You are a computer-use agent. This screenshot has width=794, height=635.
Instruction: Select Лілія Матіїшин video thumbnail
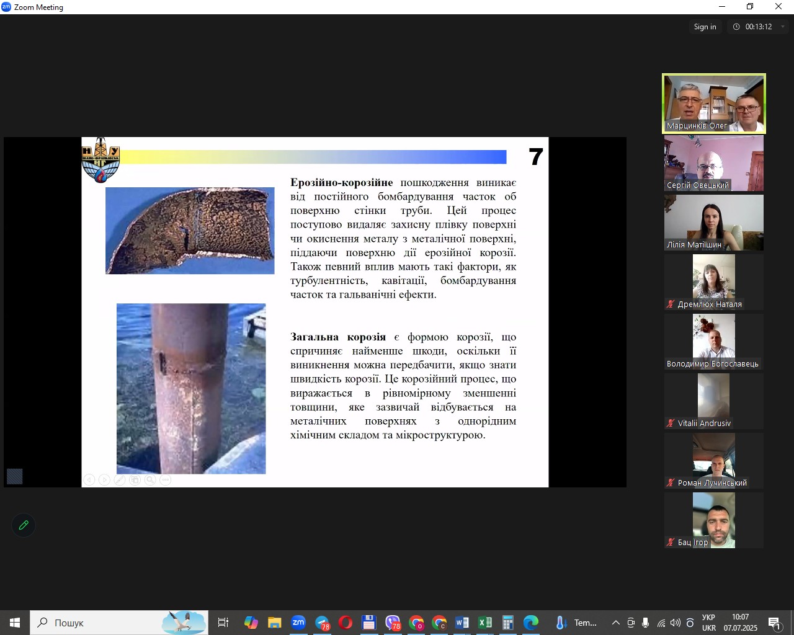pos(714,223)
